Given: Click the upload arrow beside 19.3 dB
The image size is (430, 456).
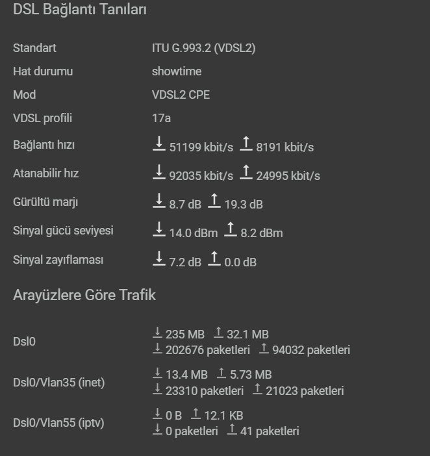Looking at the screenshot, I should 214,201.
